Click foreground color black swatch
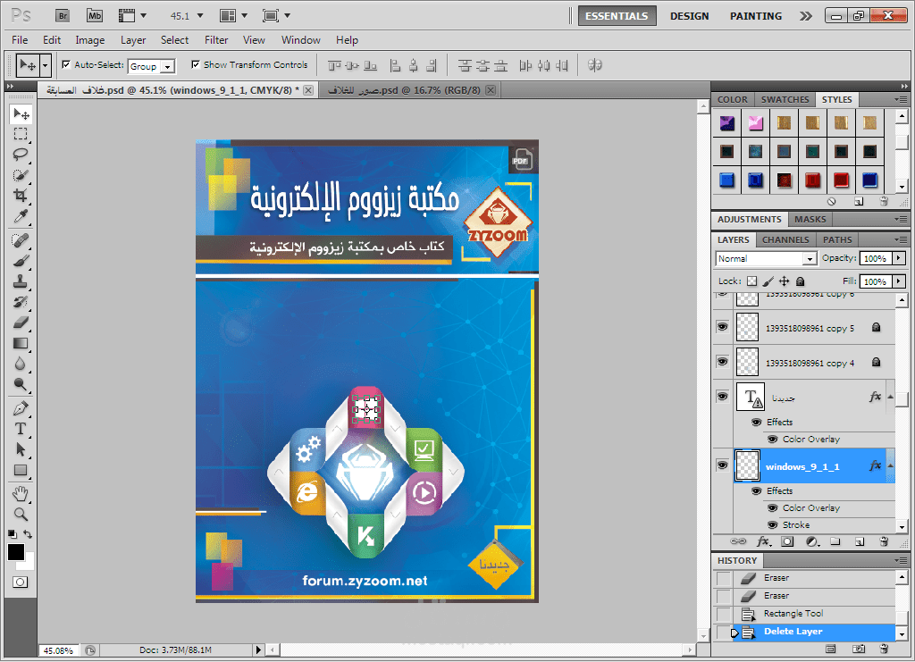The width and height of the screenshot is (915, 662). 16,552
